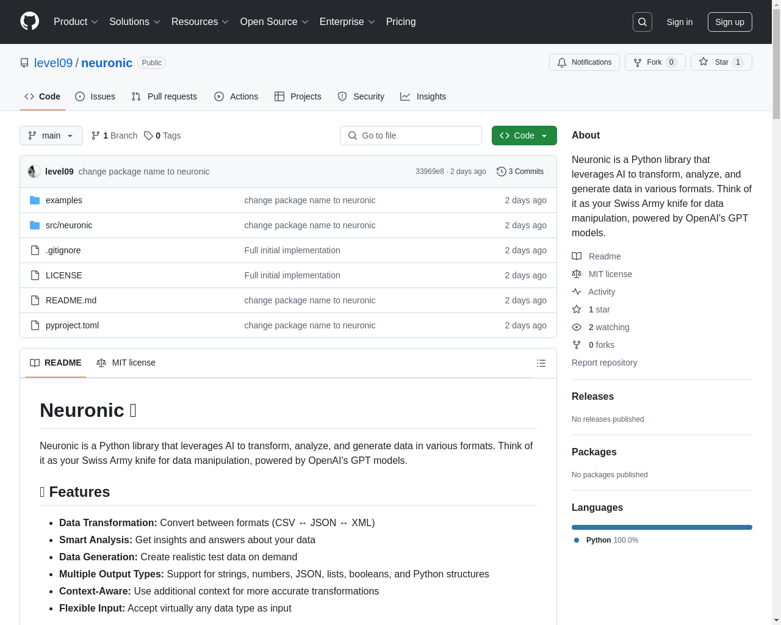Open the level09 owner link
Screen dimensions: 781x625
[x=53, y=63]
